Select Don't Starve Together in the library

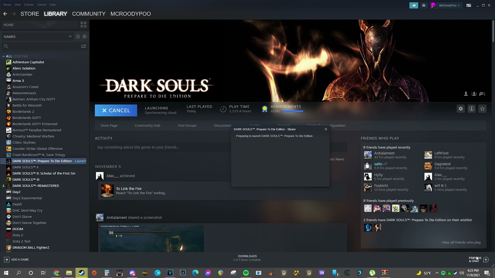tap(29, 223)
